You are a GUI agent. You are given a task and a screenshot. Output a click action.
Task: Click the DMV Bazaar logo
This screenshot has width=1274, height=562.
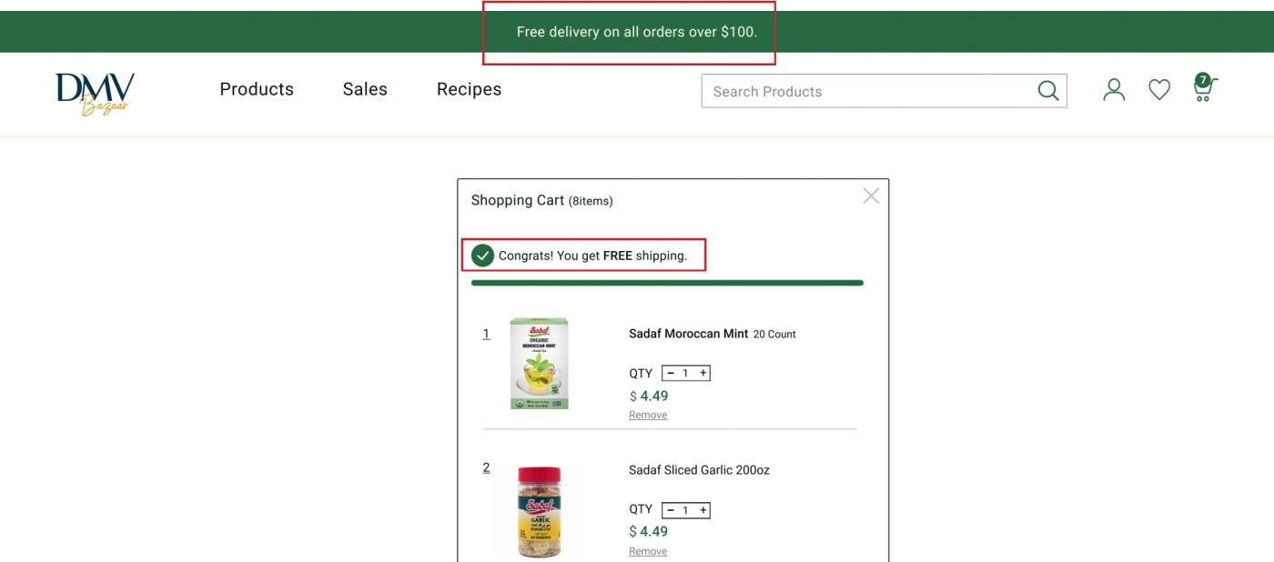click(x=95, y=93)
